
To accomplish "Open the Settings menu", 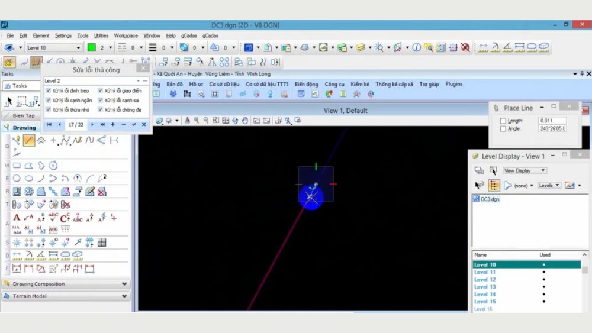I will click(63, 35).
